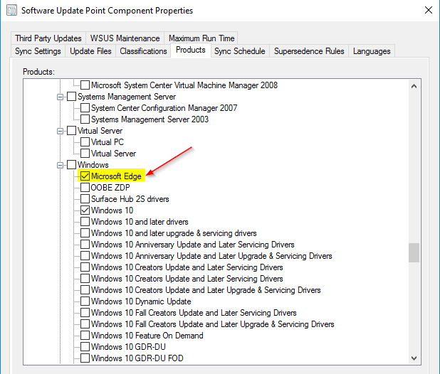Check Microsoft System Center Virtual Machine Manager 2008

tap(85, 85)
